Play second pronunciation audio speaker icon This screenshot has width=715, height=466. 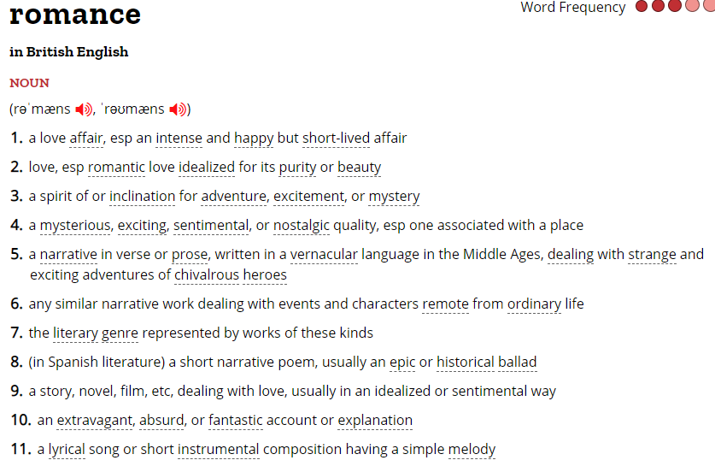[178, 109]
